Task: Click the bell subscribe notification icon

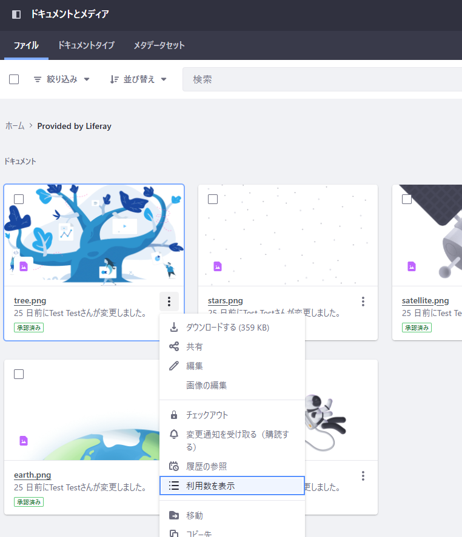Action: point(174,435)
